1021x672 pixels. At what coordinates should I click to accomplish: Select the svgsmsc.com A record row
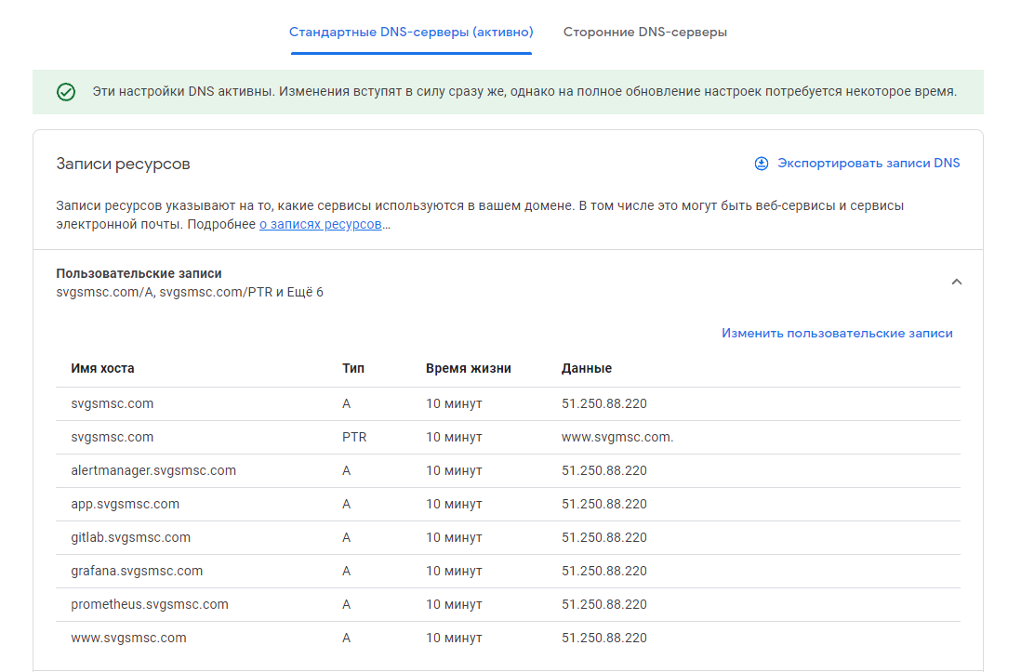[x=105, y=403]
